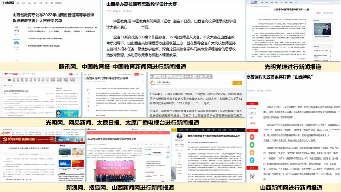The width and height of the screenshot is (341, 192).
Task: Open headline 山西省认定41门本科课程思政示范课
Action: click(106, 78)
